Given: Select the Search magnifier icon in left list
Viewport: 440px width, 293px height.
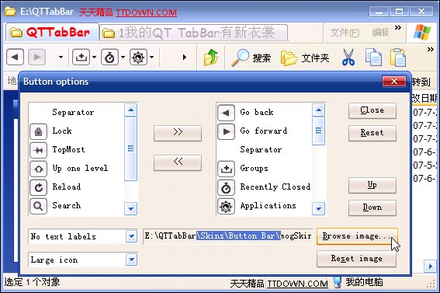Looking at the screenshot, I should (x=38, y=206).
